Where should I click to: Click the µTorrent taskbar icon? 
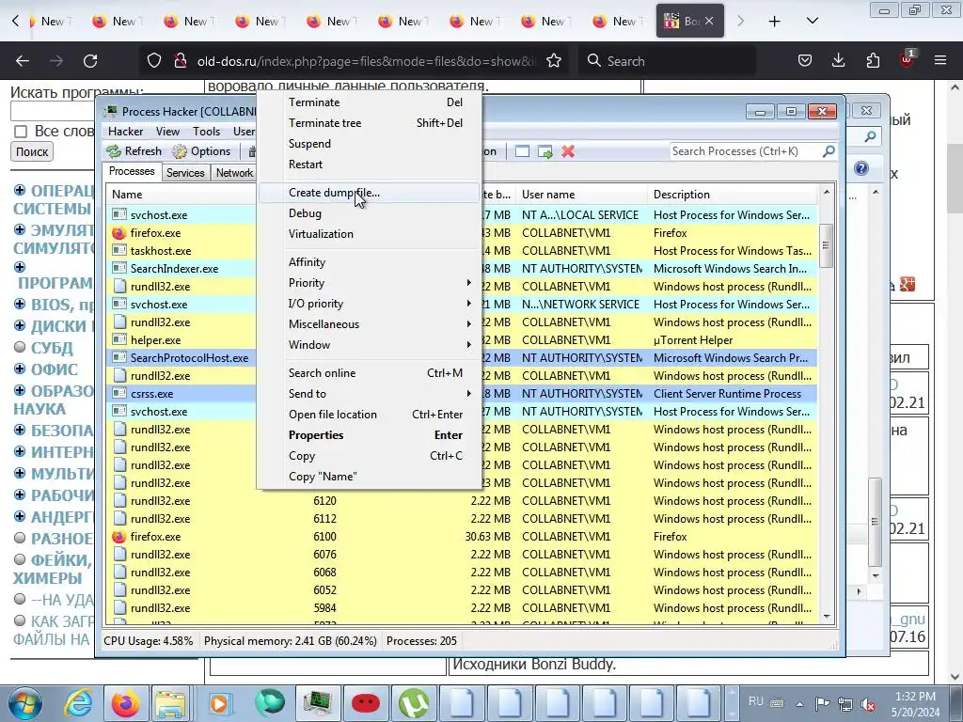[x=413, y=703]
